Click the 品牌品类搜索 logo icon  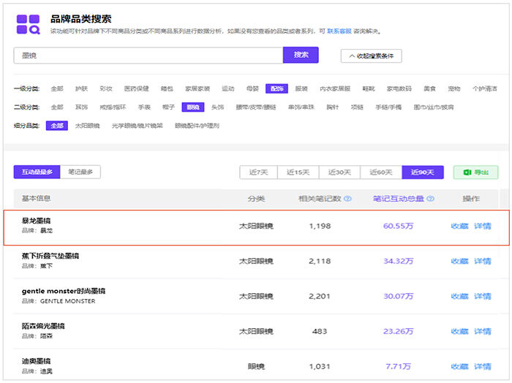coord(28,23)
